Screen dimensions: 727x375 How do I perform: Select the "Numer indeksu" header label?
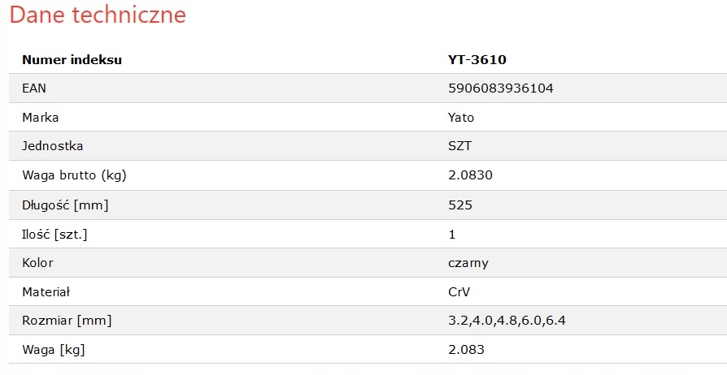[72, 59]
